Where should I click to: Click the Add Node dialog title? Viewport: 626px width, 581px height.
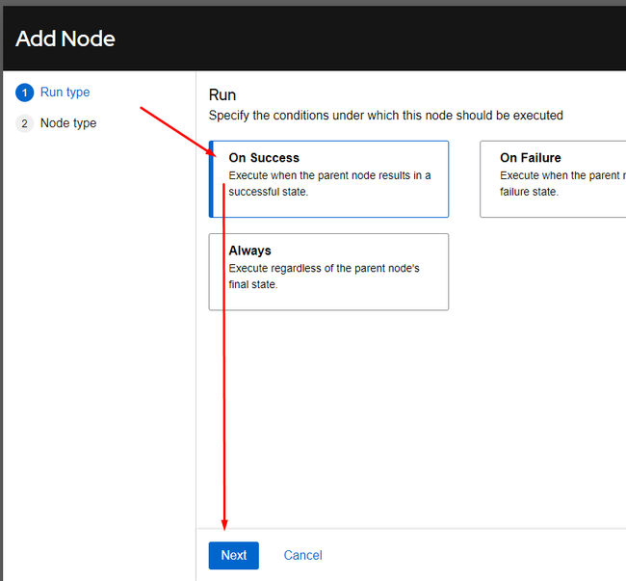point(65,39)
